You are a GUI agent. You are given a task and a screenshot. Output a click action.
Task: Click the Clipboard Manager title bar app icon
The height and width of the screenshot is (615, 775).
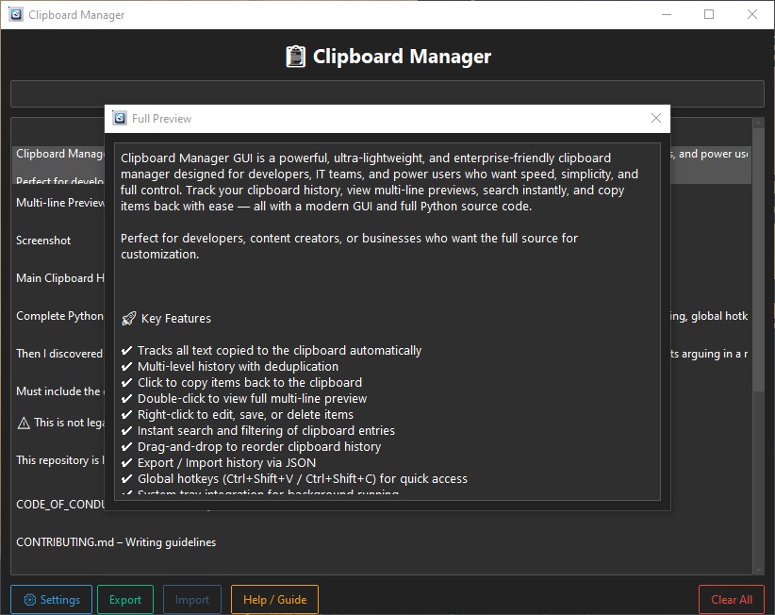[16, 14]
